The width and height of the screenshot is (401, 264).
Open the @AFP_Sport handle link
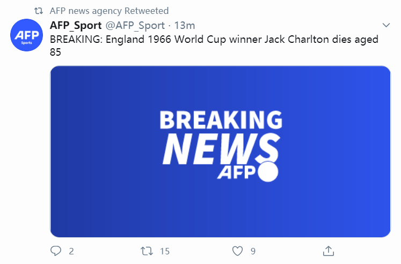pyautogui.click(x=134, y=26)
